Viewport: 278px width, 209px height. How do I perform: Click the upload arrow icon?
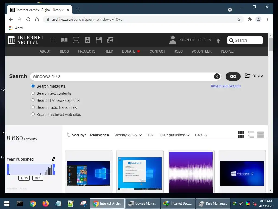[218, 40]
